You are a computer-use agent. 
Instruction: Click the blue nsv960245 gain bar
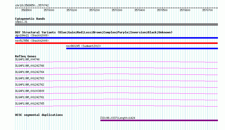(142, 48)
